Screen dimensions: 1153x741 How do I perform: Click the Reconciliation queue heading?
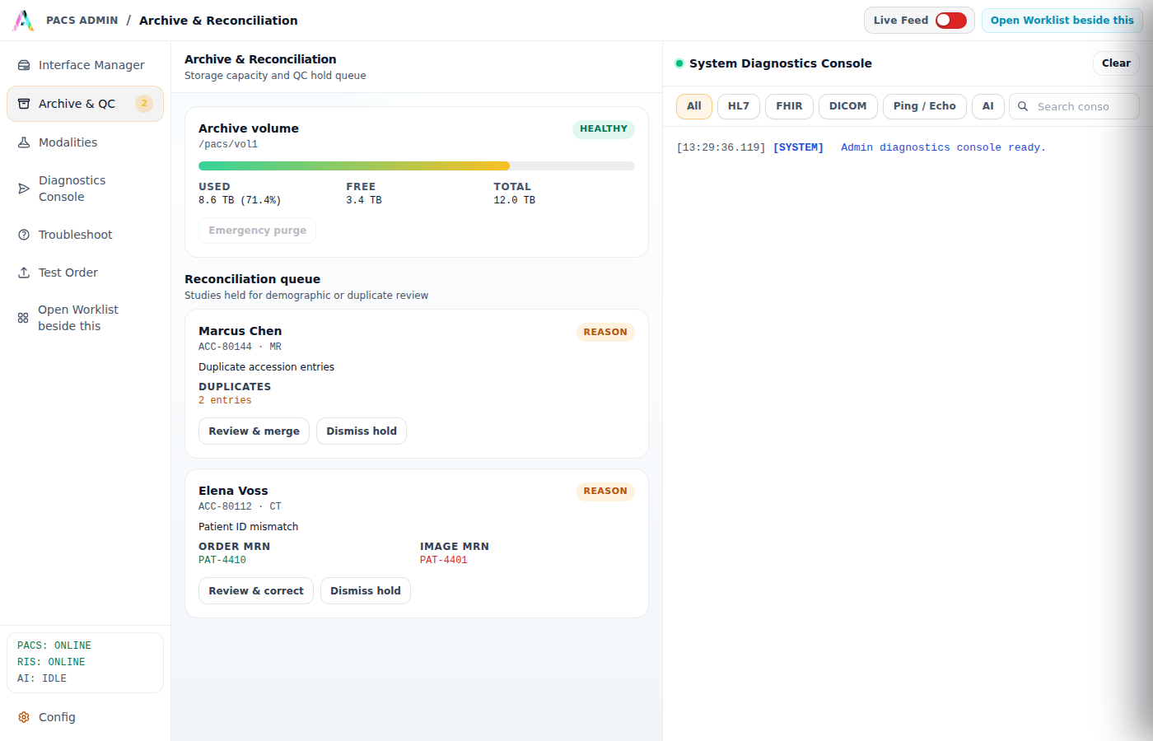tap(252, 279)
